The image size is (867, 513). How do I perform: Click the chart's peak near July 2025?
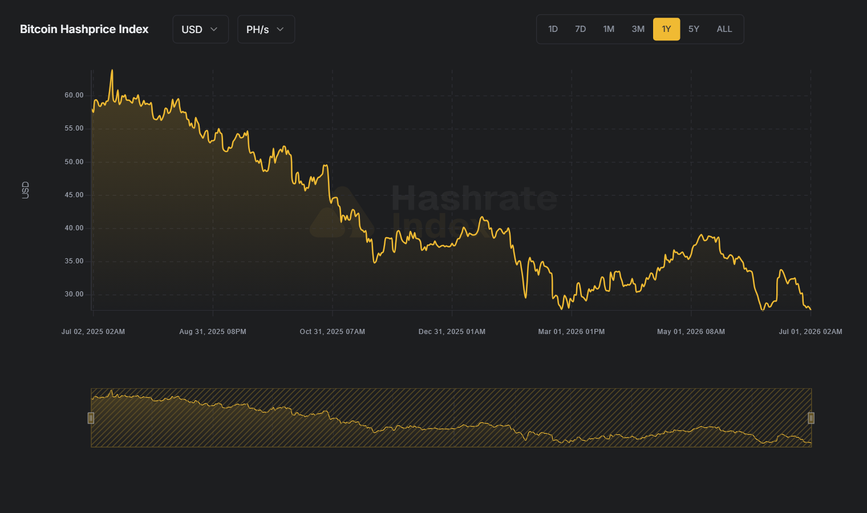pos(112,71)
